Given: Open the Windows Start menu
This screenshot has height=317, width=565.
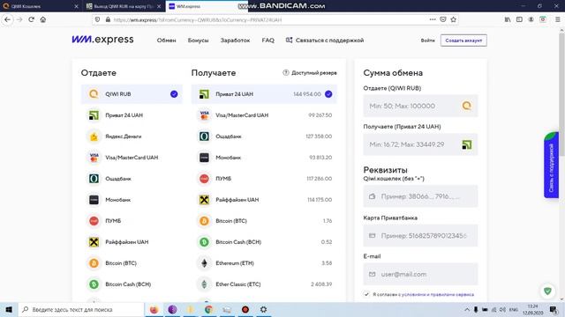Looking at the screenshot, I should pos(9,309).
